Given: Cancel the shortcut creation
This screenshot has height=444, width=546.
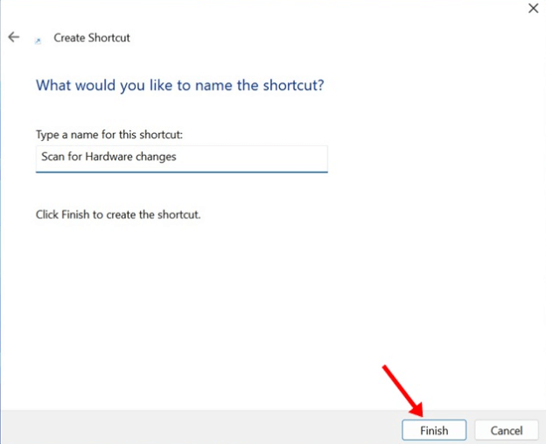Looking at the screenshot, I should [506, 430].
